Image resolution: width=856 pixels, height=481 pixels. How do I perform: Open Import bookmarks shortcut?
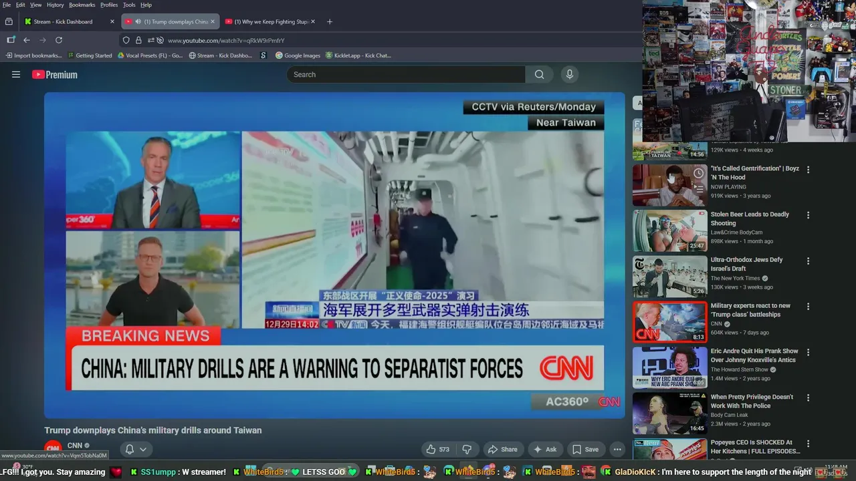coord(33,55)
